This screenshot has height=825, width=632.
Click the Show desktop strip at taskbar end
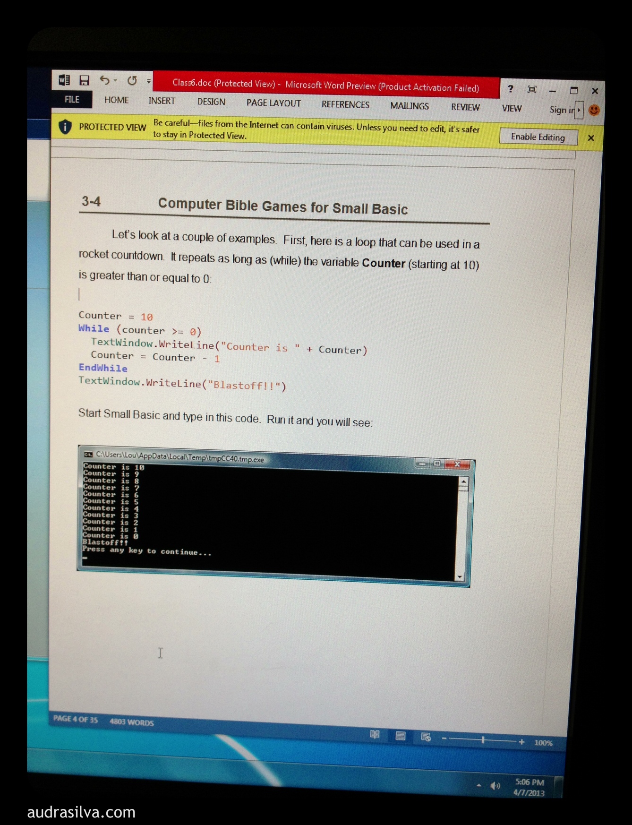tap(558, 787)
